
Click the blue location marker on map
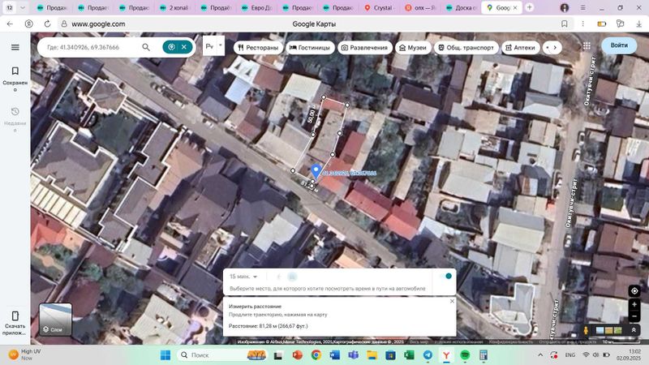pyautogui.click(x=316, y=170)
